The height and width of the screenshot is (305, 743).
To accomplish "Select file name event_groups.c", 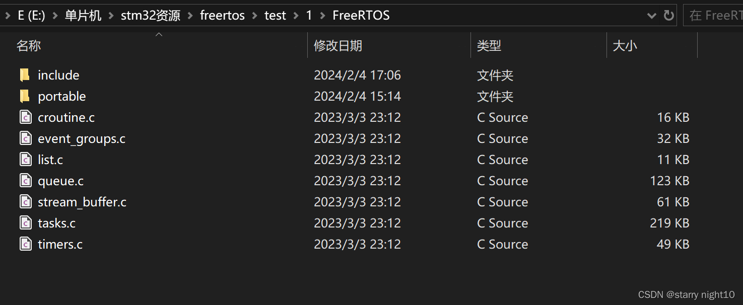I will click(x=82, y=139).
